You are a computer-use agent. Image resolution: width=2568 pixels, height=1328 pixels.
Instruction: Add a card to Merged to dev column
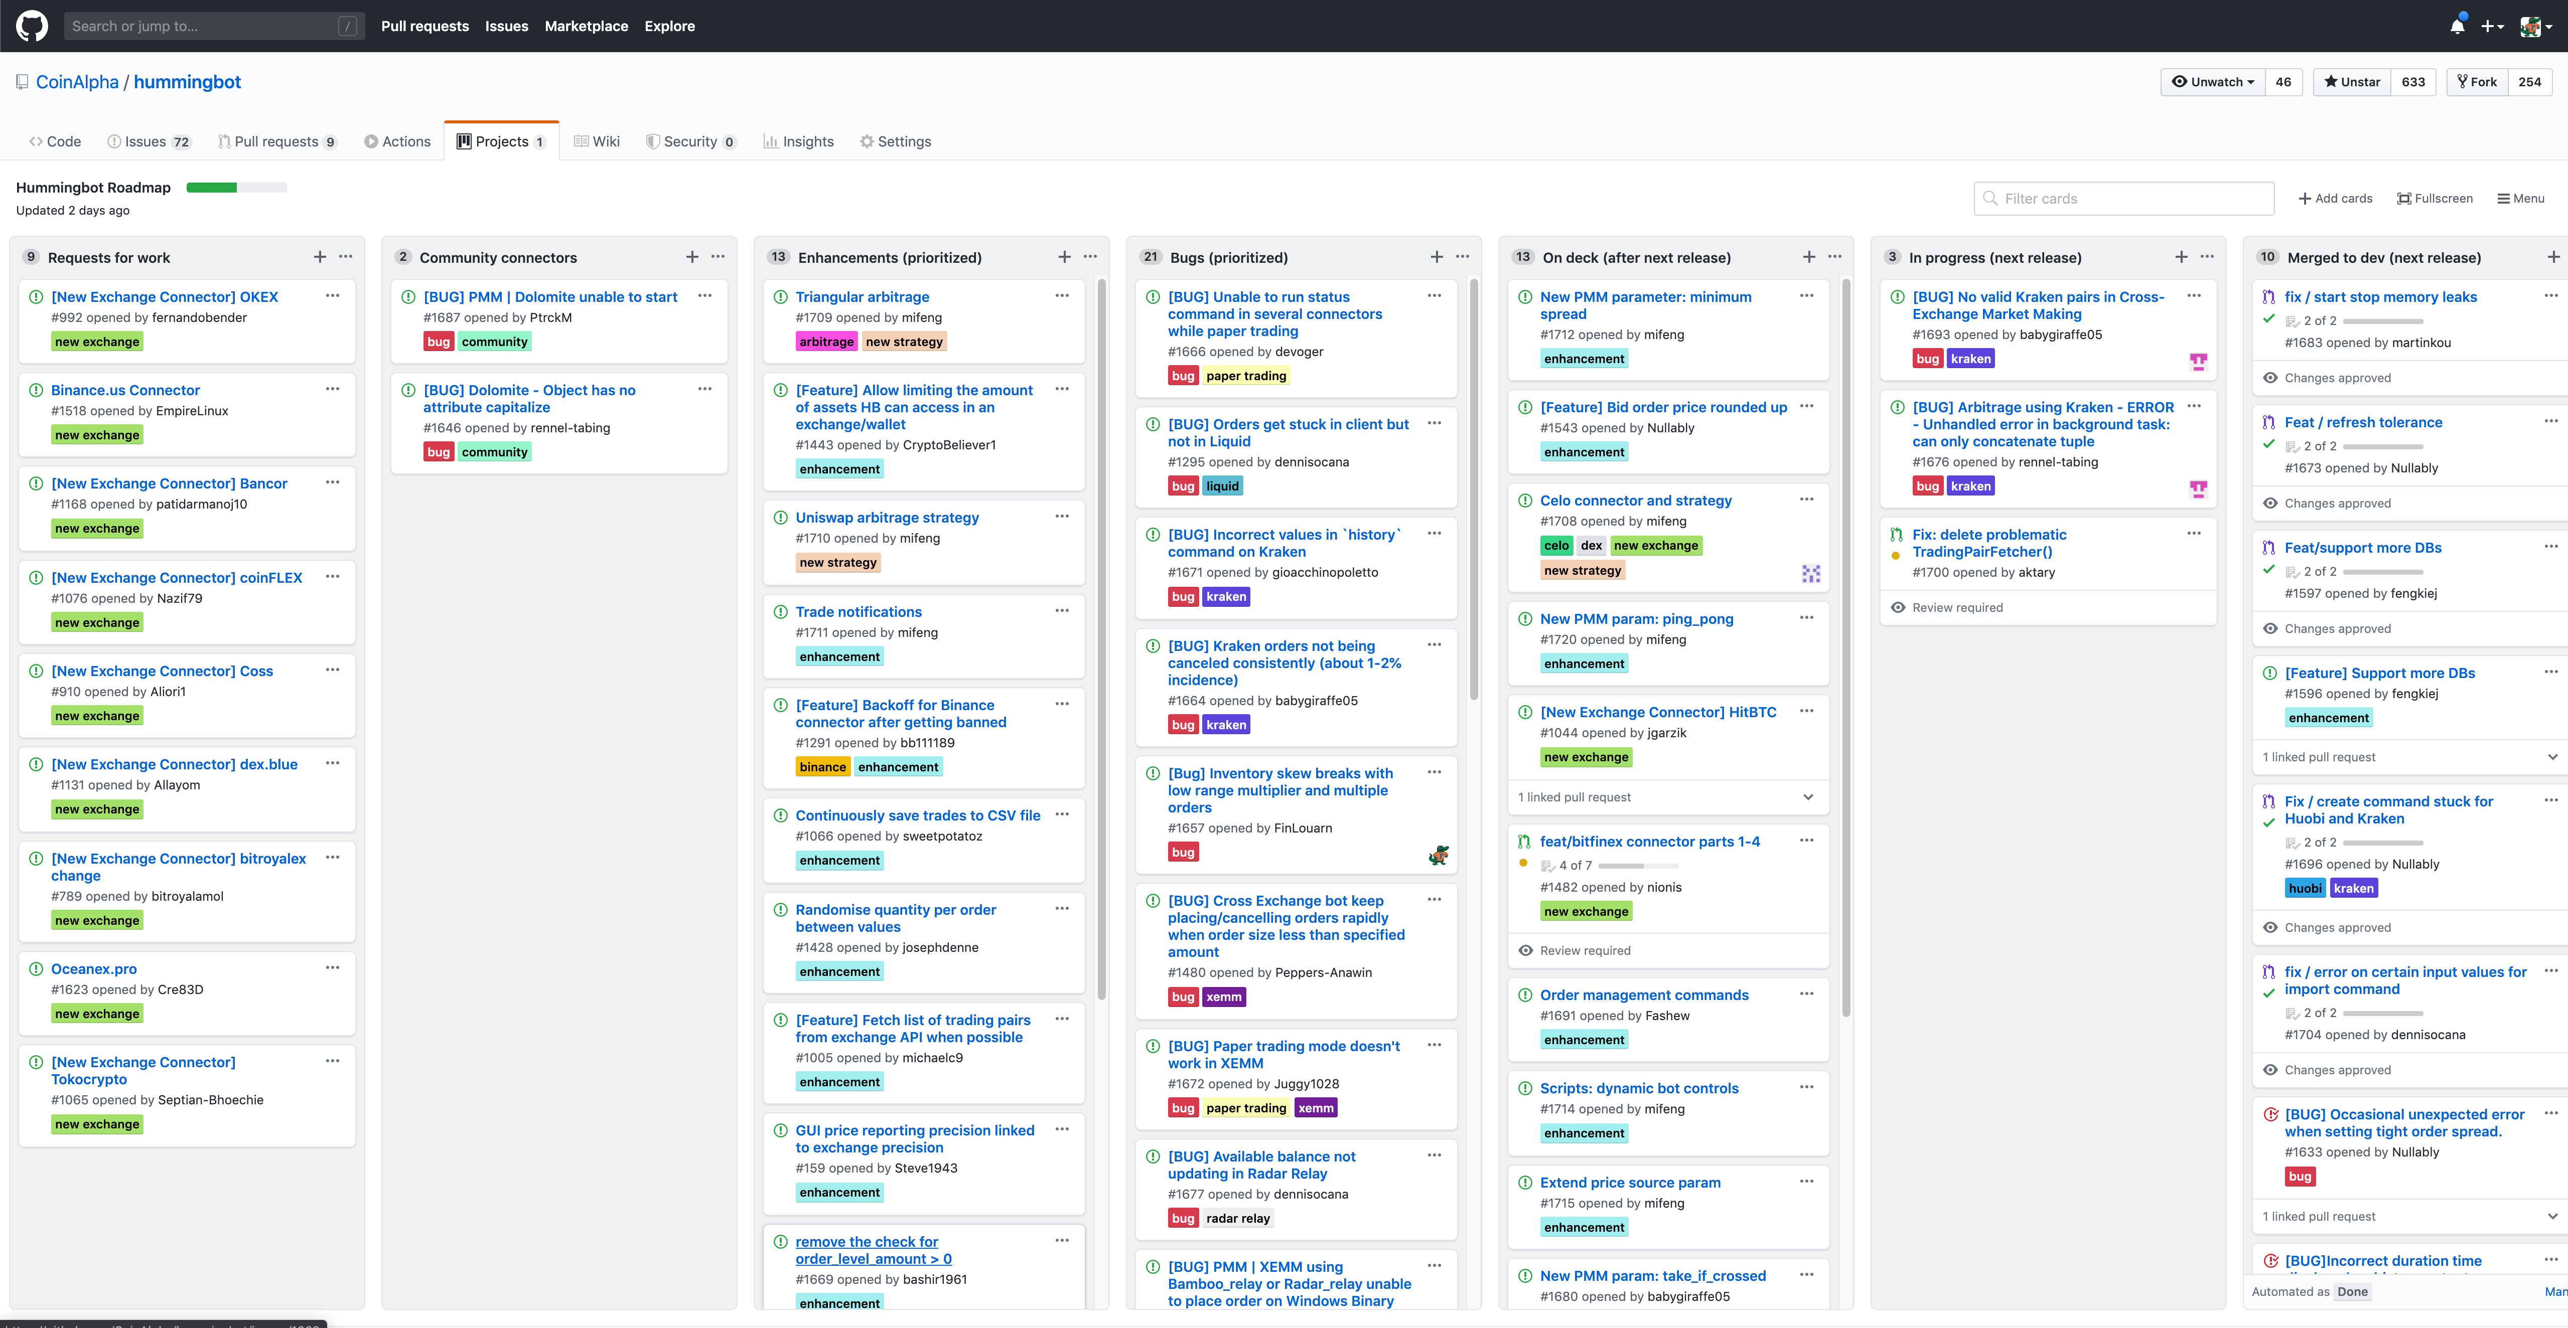click(x=2553, y=257)
